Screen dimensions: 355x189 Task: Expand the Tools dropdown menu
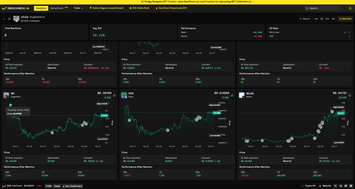point(78,8)
